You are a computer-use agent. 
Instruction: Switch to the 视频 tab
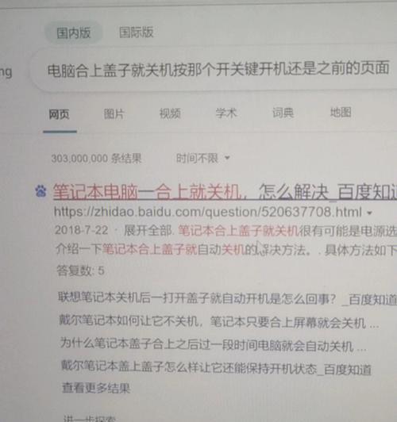pos(170,113)
